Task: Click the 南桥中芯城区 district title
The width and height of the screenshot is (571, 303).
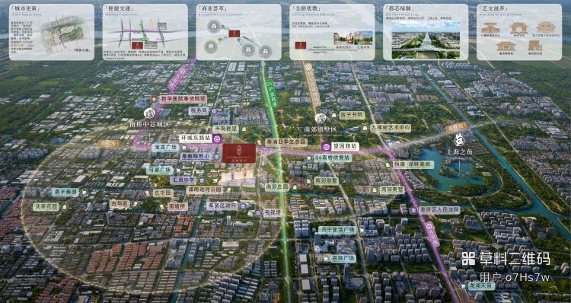Action: coord(149,125)
